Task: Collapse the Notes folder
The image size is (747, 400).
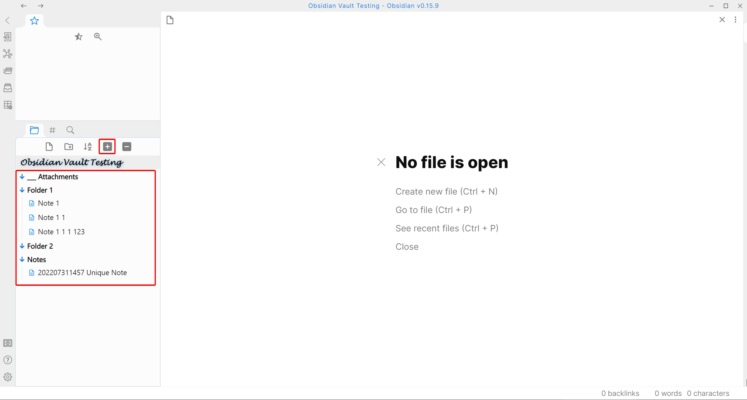Action: pos(22,259)
